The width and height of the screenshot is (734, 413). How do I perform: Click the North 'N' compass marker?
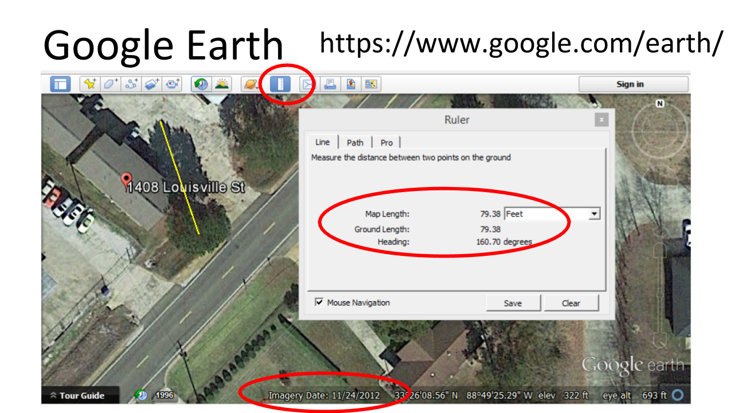tap(660, 103)
